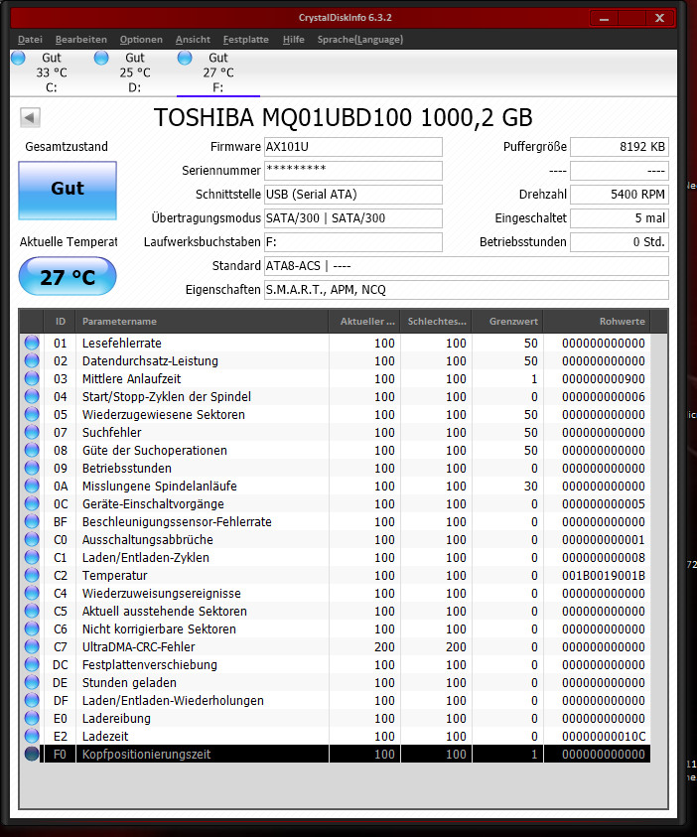Click status icon of Datendurchsatz-Leistung row
This screenshot has height=837, width=697.
pyautogui.click(x=32, y=360)
